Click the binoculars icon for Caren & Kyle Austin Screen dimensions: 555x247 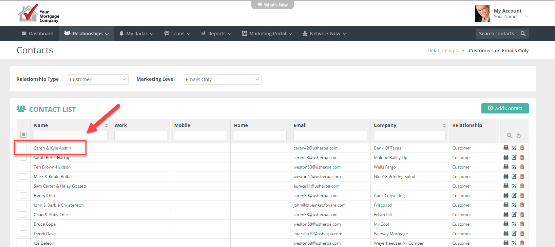pos(506,148)
